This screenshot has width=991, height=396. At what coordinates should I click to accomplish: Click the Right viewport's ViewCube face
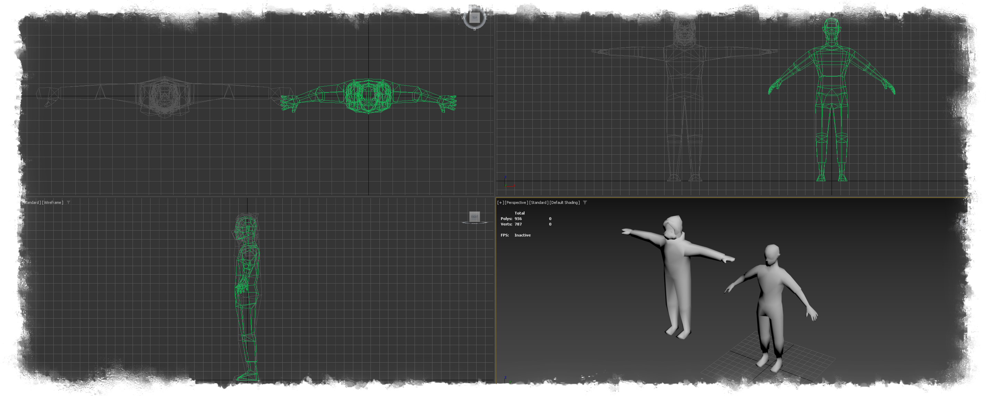[474, 217]
